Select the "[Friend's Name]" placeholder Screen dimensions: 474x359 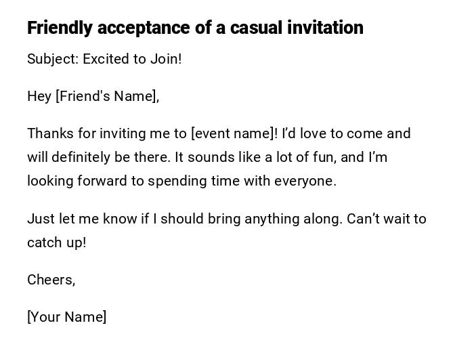(x=107, y=96)
